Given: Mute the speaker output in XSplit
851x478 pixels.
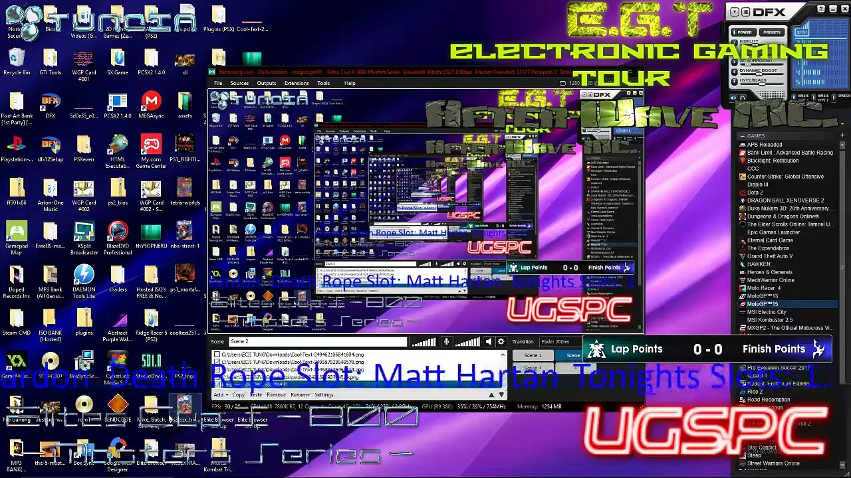Looking at the screenshot, I should (489, 342).
